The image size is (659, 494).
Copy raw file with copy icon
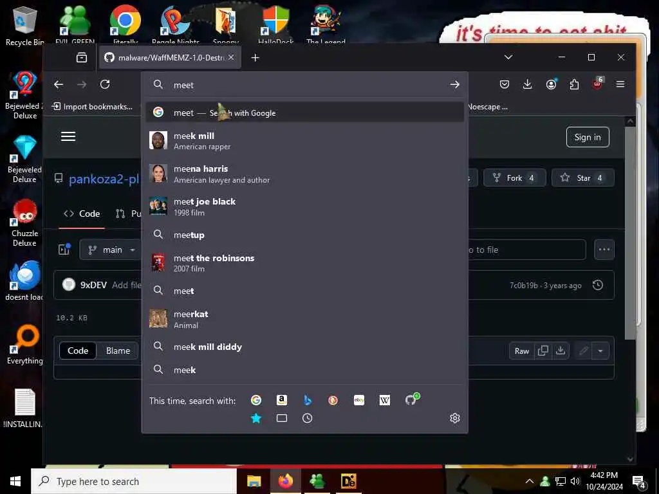tap(543, 351)
